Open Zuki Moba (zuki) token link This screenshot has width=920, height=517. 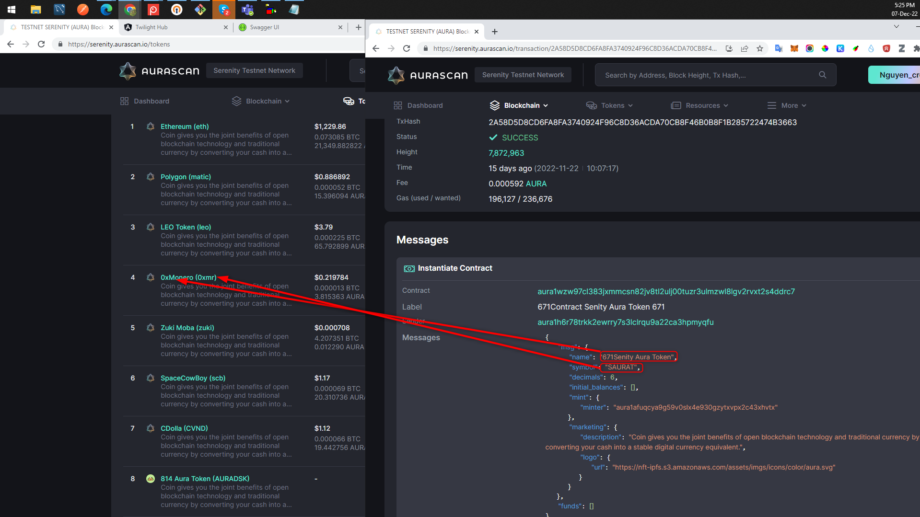click(187, 328)
